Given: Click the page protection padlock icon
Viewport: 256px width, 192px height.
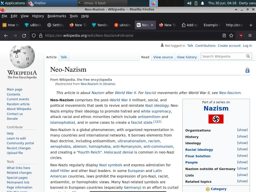Looking at the screenshot, I should pos(247,70).
